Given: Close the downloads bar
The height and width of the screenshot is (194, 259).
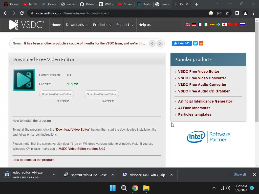Looking at the screenshot, I should pos(254,175).
